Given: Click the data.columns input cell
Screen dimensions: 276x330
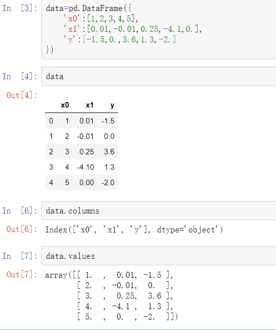Looking at the screenshot, I should 158,211.
